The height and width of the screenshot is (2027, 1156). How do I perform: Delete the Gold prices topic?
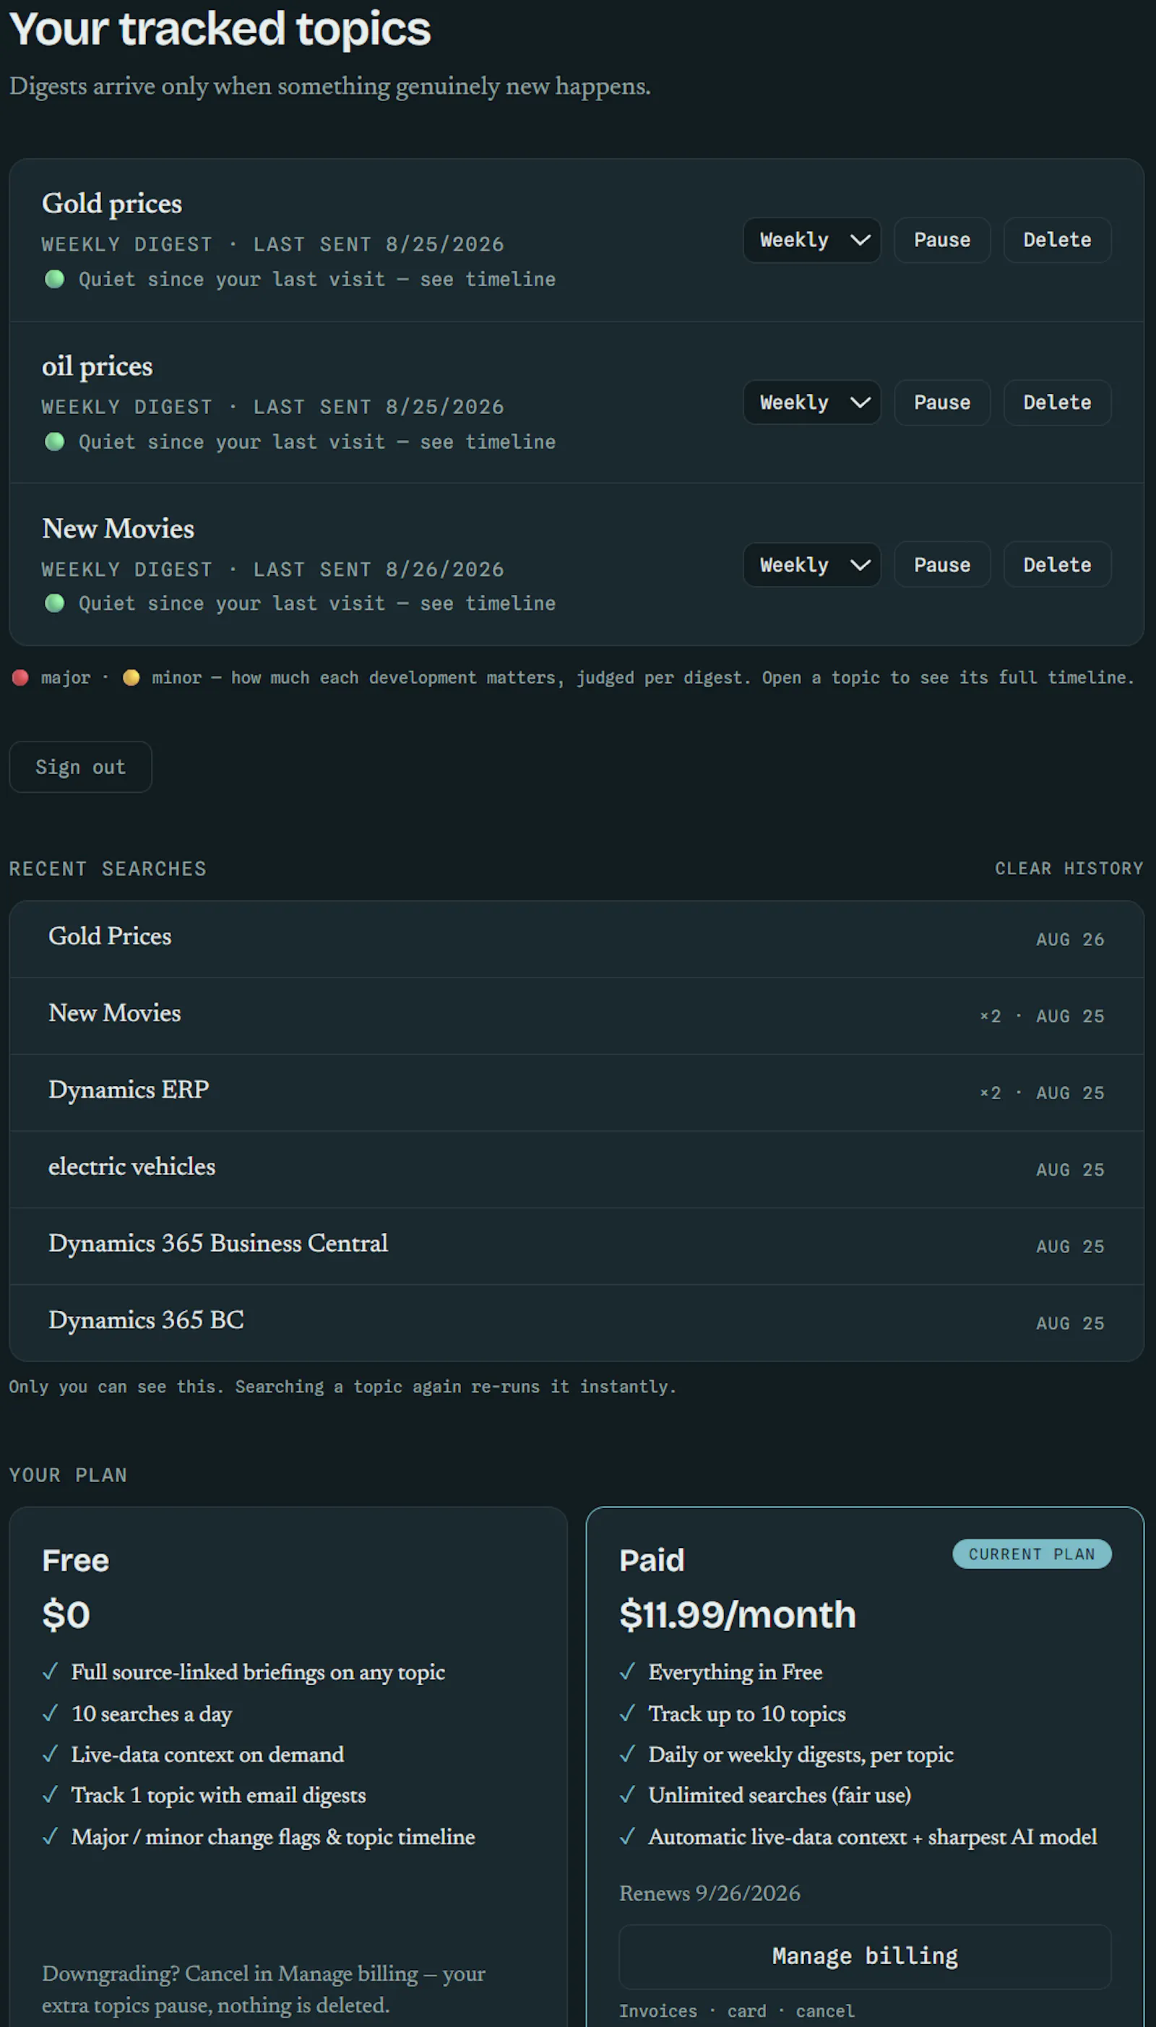(1057, 240)
